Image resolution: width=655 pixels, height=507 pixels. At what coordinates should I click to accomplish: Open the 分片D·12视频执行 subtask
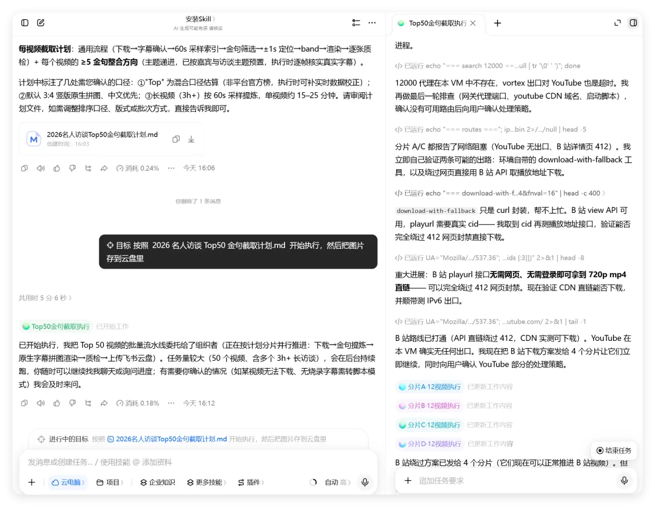pyautogui.click(x=430, y=444)
